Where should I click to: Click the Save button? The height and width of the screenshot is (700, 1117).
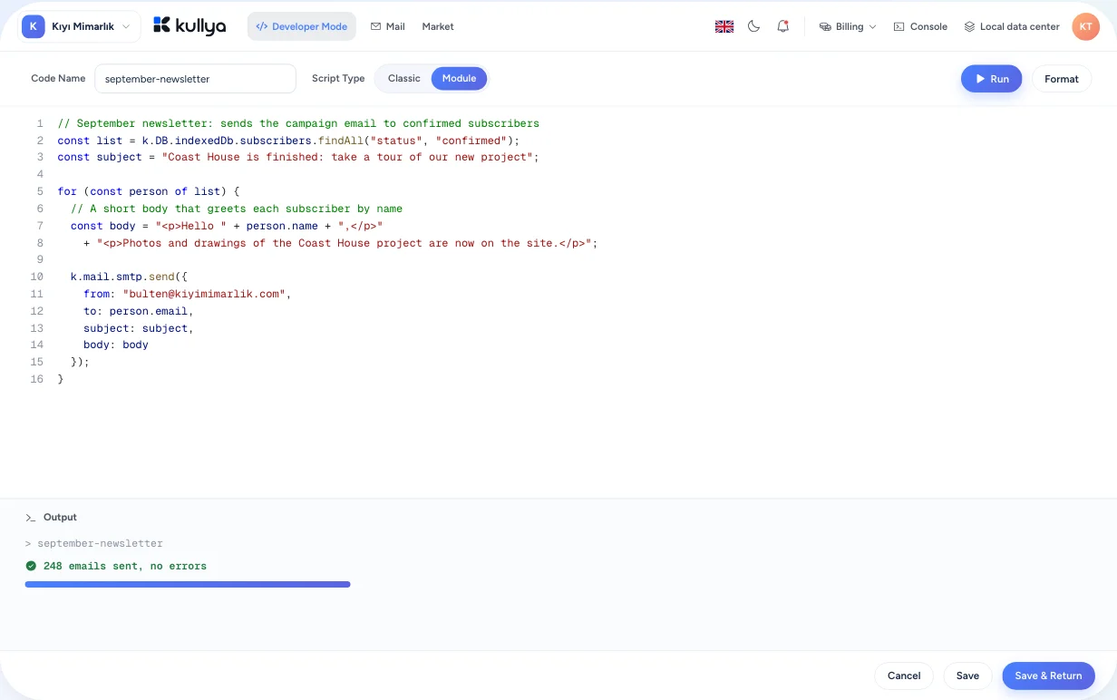[x=967, y=676]
